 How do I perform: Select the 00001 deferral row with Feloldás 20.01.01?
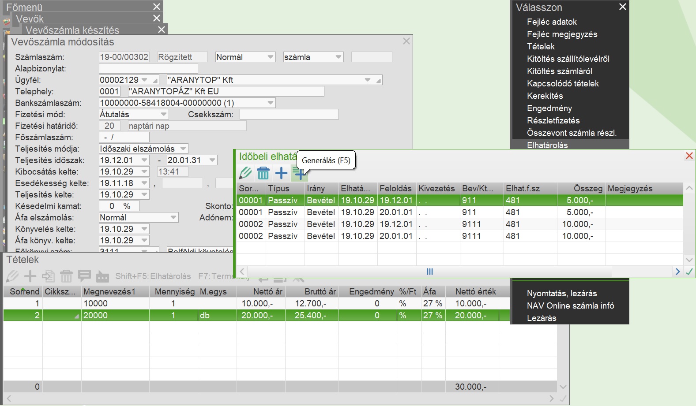459,212
